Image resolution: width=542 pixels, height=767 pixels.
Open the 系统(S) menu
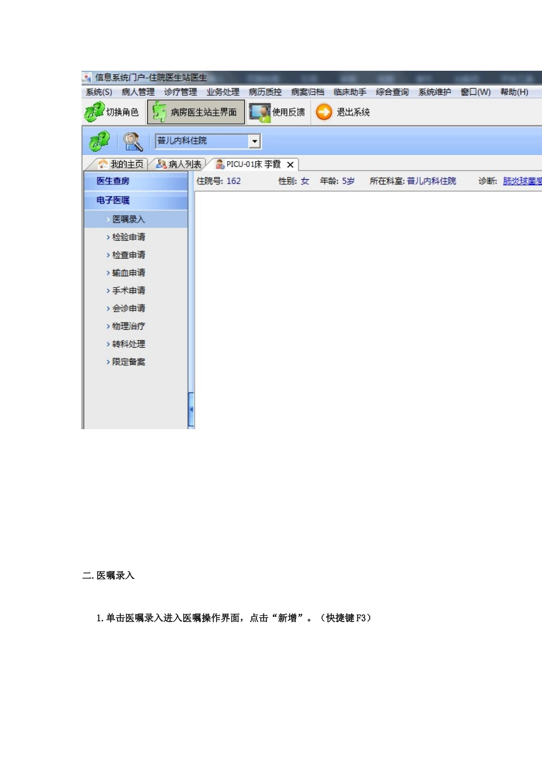[99, 92]
